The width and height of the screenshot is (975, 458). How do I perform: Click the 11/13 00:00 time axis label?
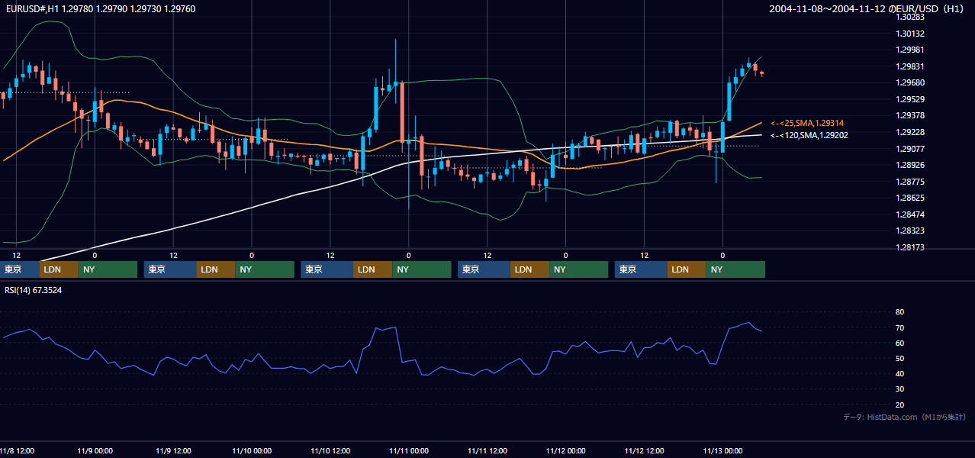tap(723, 450)
